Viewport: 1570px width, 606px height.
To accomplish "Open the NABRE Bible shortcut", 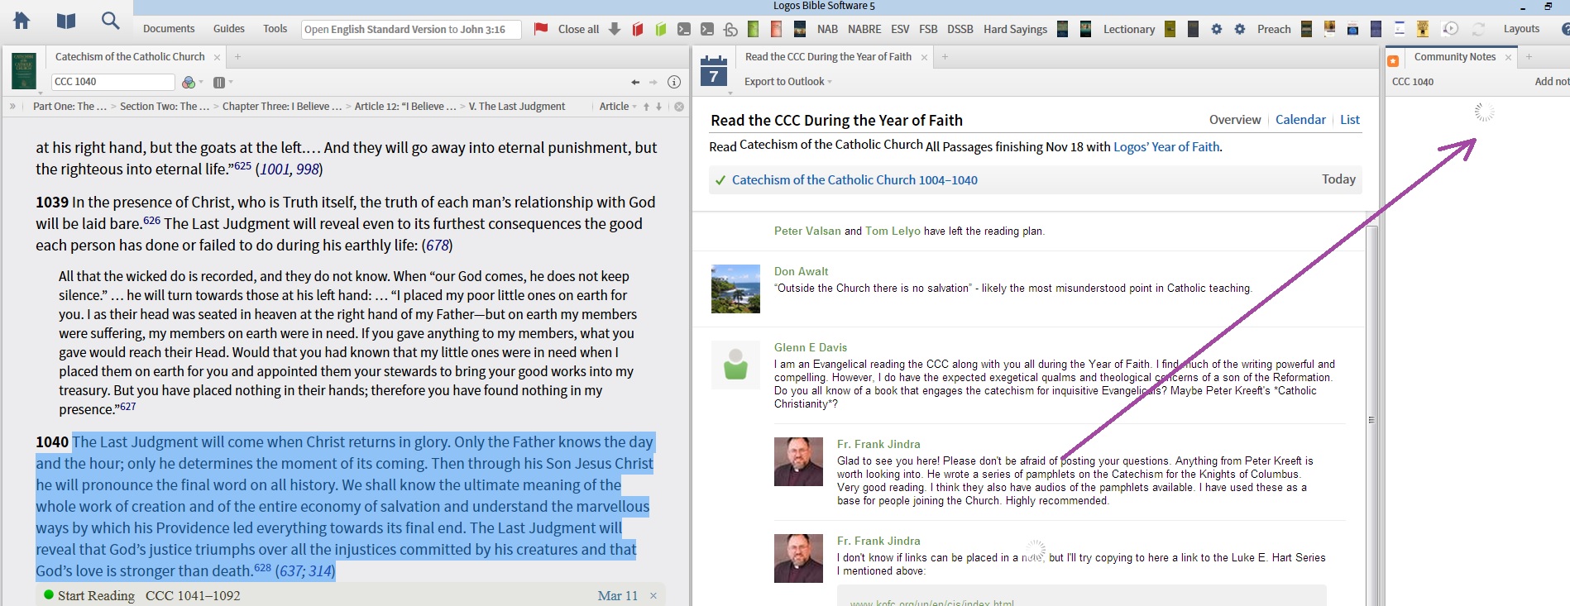I will [x=864, y=29].
